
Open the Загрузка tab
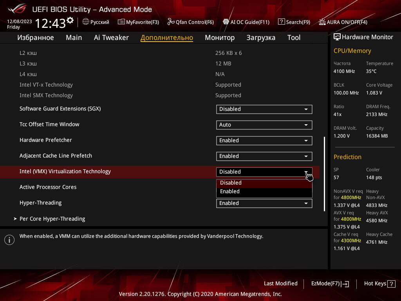[261, 38]
